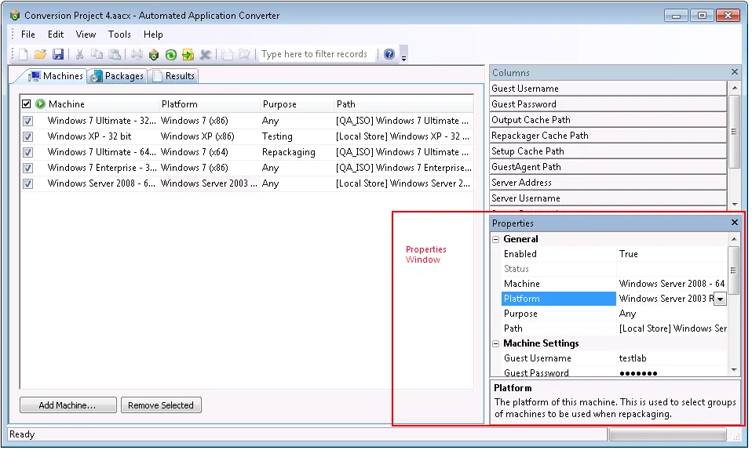
Task: Click the Open folder toolbar icon
Action: pyautogui.click(x=40, y=54)
